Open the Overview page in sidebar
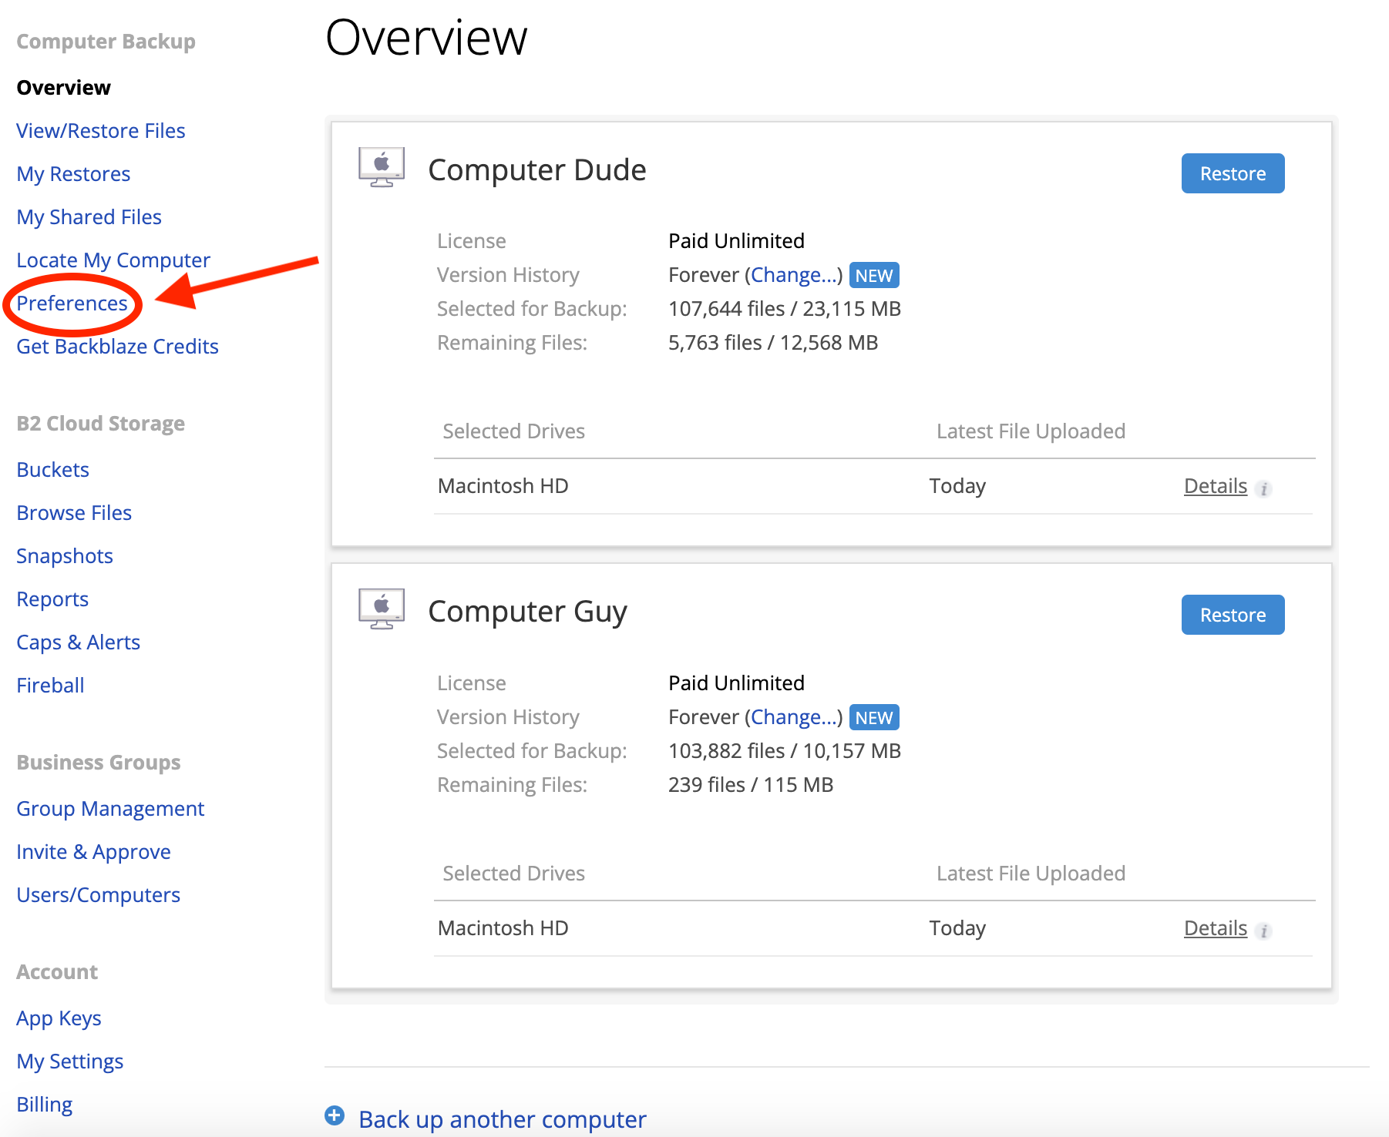1389x1137 pixels. click(64, 88)
